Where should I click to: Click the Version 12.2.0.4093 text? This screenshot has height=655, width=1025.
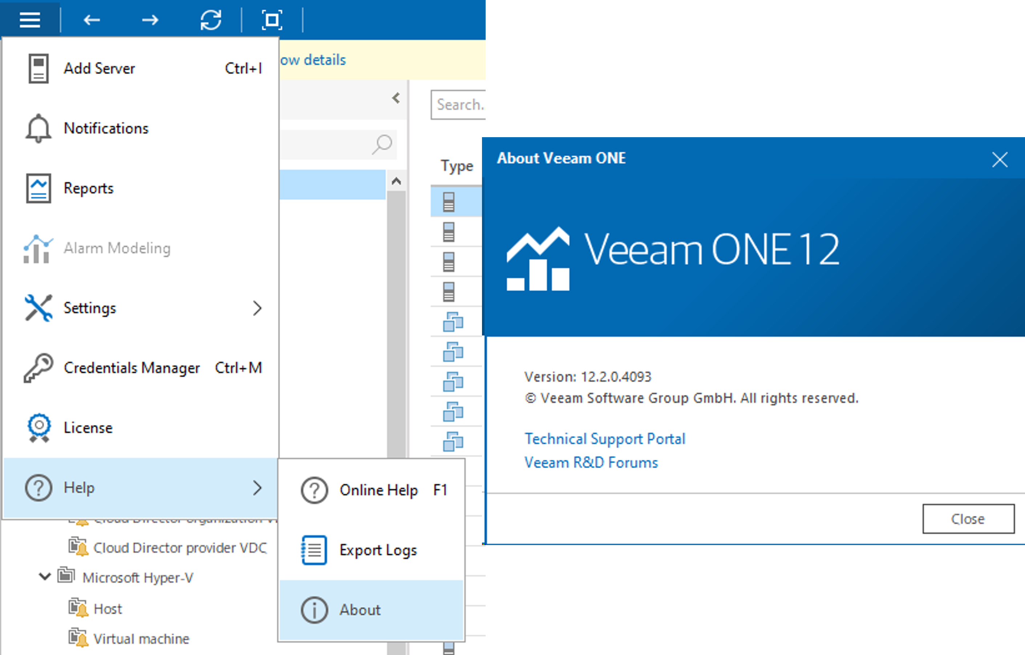[x=588, y=376]
